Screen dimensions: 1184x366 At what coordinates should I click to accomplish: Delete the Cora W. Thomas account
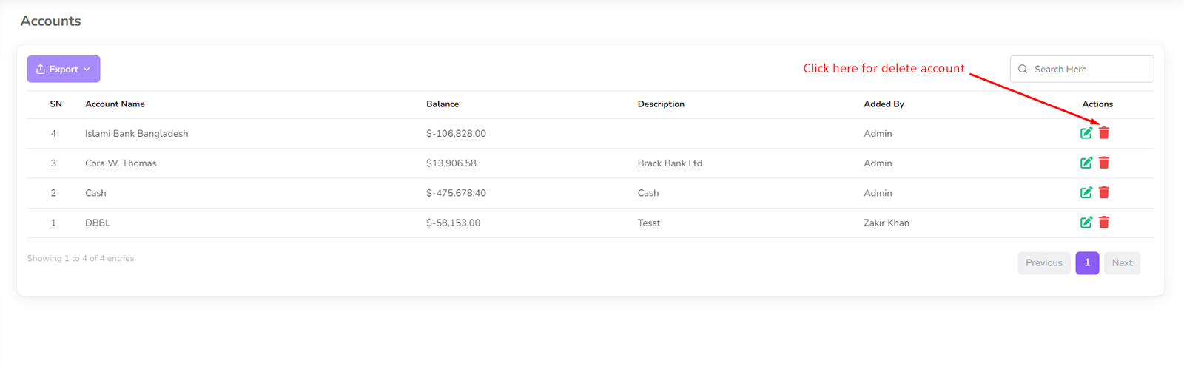pyautogui.click(x=1104, y=163)
